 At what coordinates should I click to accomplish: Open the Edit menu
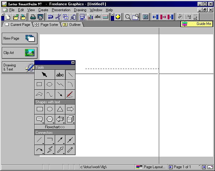coord(21,10)
